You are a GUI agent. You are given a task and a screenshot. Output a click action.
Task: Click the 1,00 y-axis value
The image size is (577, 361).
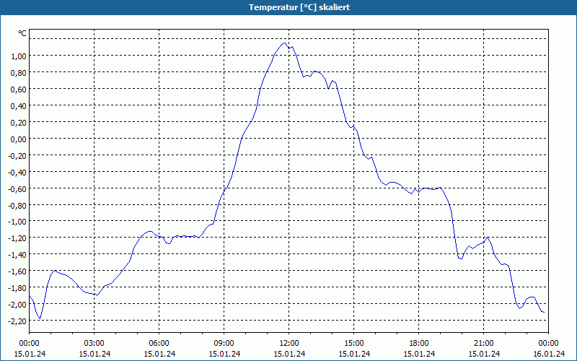19,56
